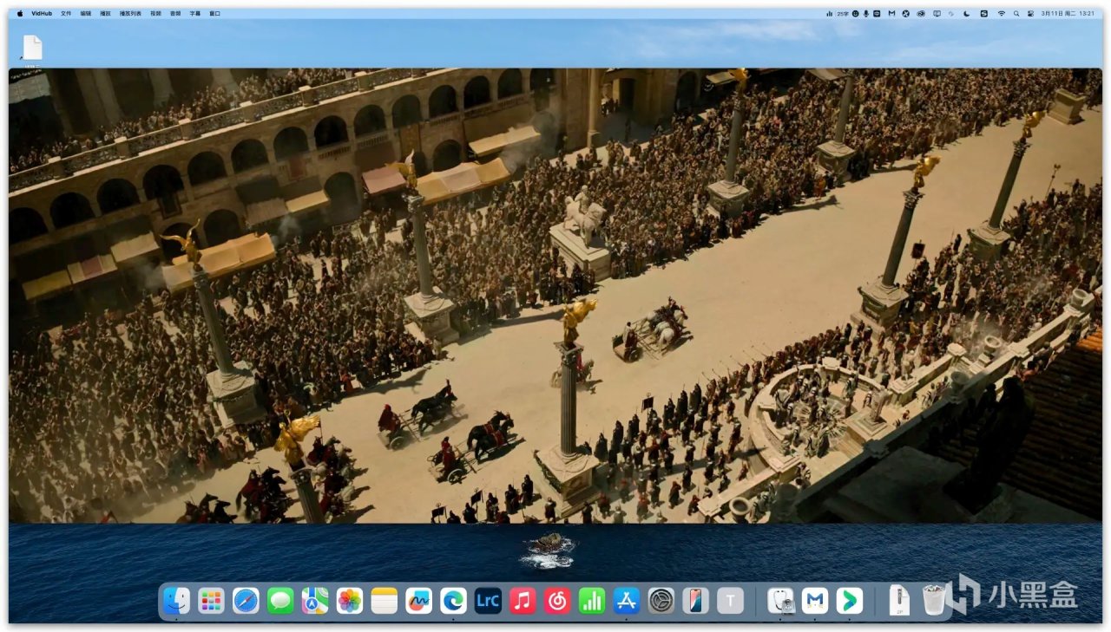Click the VidHub video playback area
Screen dimensions: 1111x632
[x=555, y=296]
